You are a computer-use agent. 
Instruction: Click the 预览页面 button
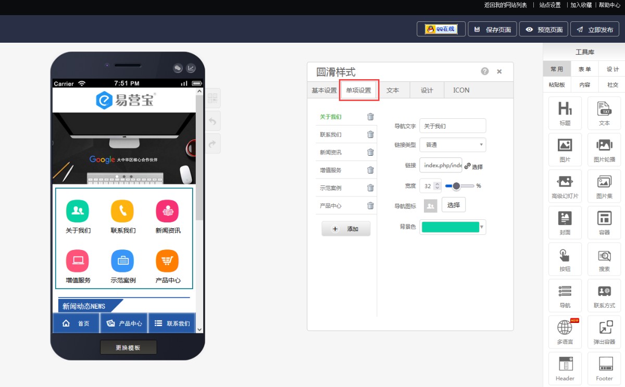click(x=543, y=29)
